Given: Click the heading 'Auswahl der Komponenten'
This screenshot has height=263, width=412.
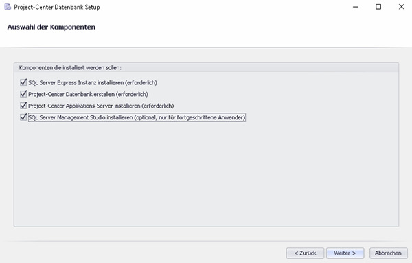Looking at the screenshot, I should [51, 27].
